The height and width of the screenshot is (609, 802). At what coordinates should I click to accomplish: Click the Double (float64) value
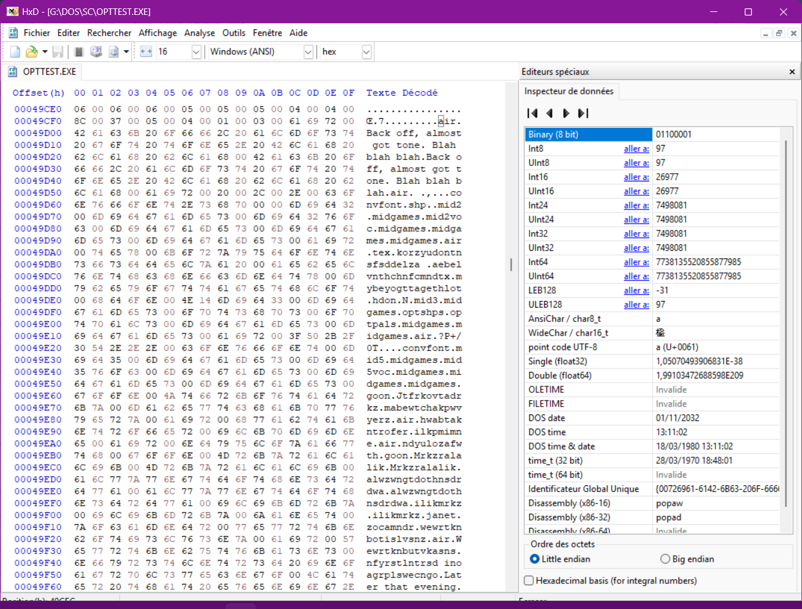click(x=699, y=376)
